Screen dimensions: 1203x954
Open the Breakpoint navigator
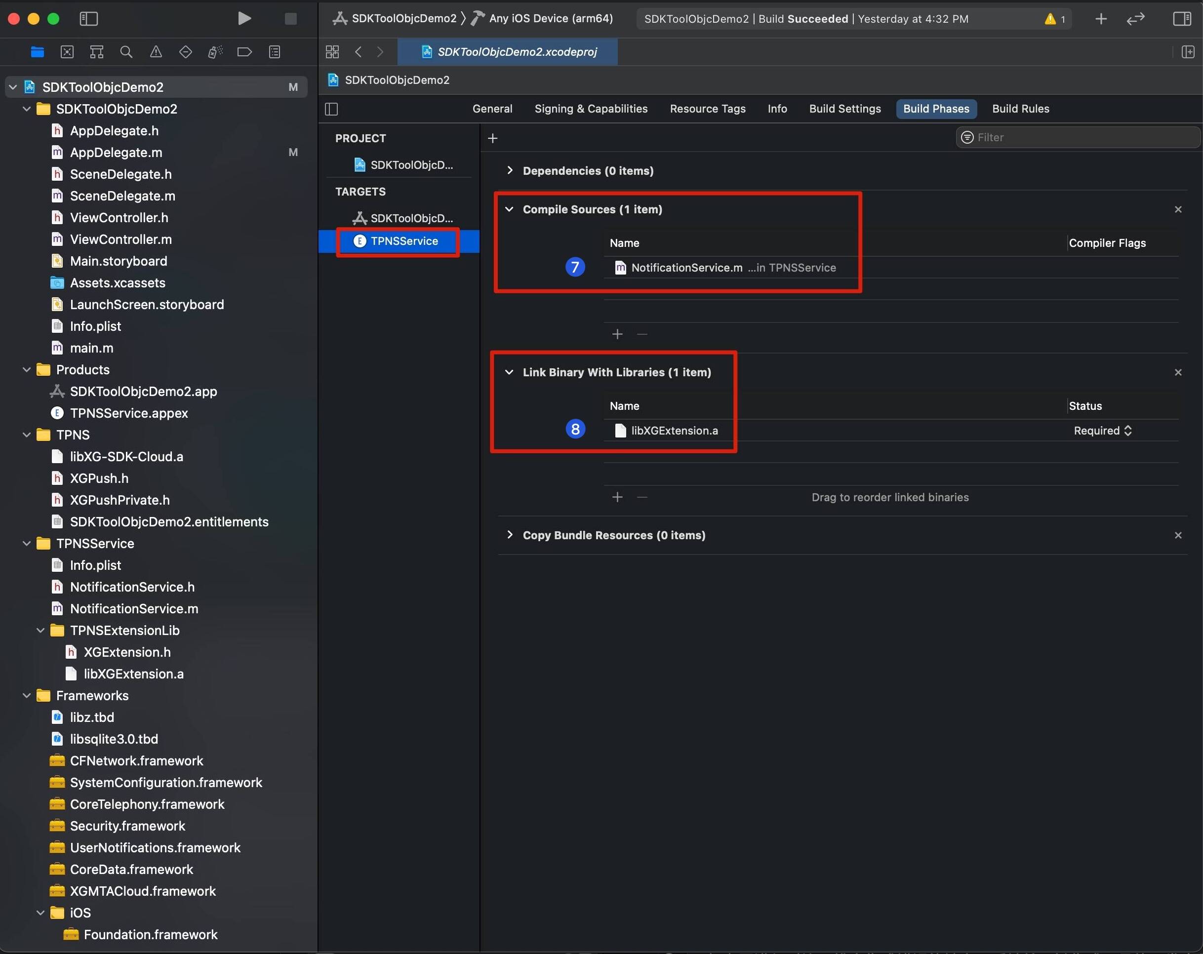click(x=244, y=52)
